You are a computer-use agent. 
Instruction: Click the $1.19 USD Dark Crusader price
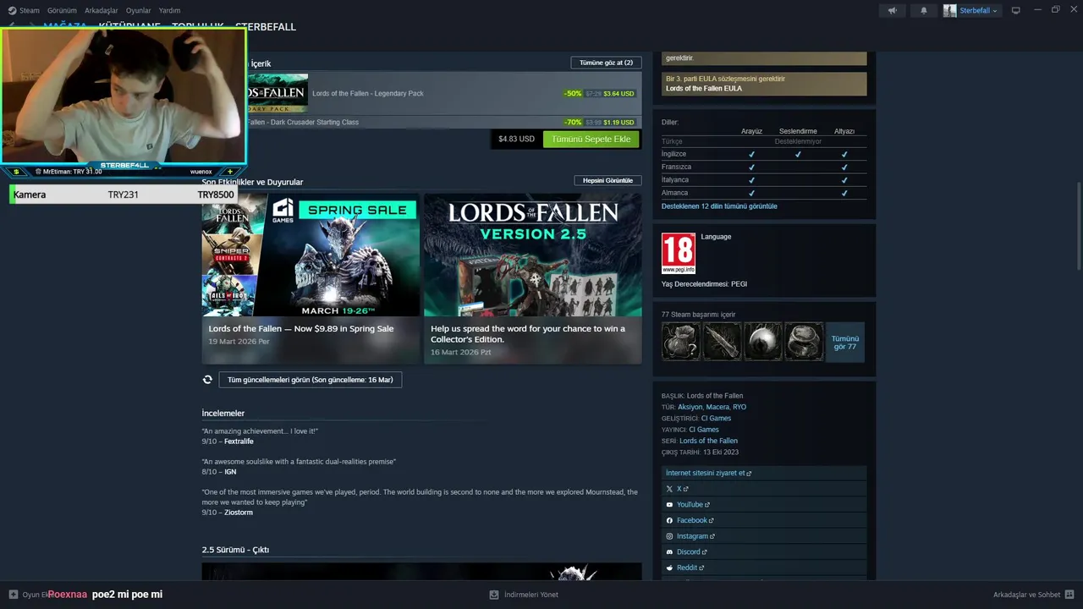click(618, 123)
